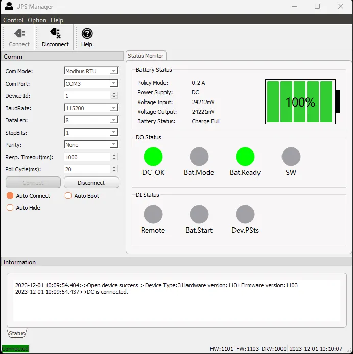Screen dimensions: 353x354
Task: Click the Voltage Input 24212mV value
Action: point(203,102)
